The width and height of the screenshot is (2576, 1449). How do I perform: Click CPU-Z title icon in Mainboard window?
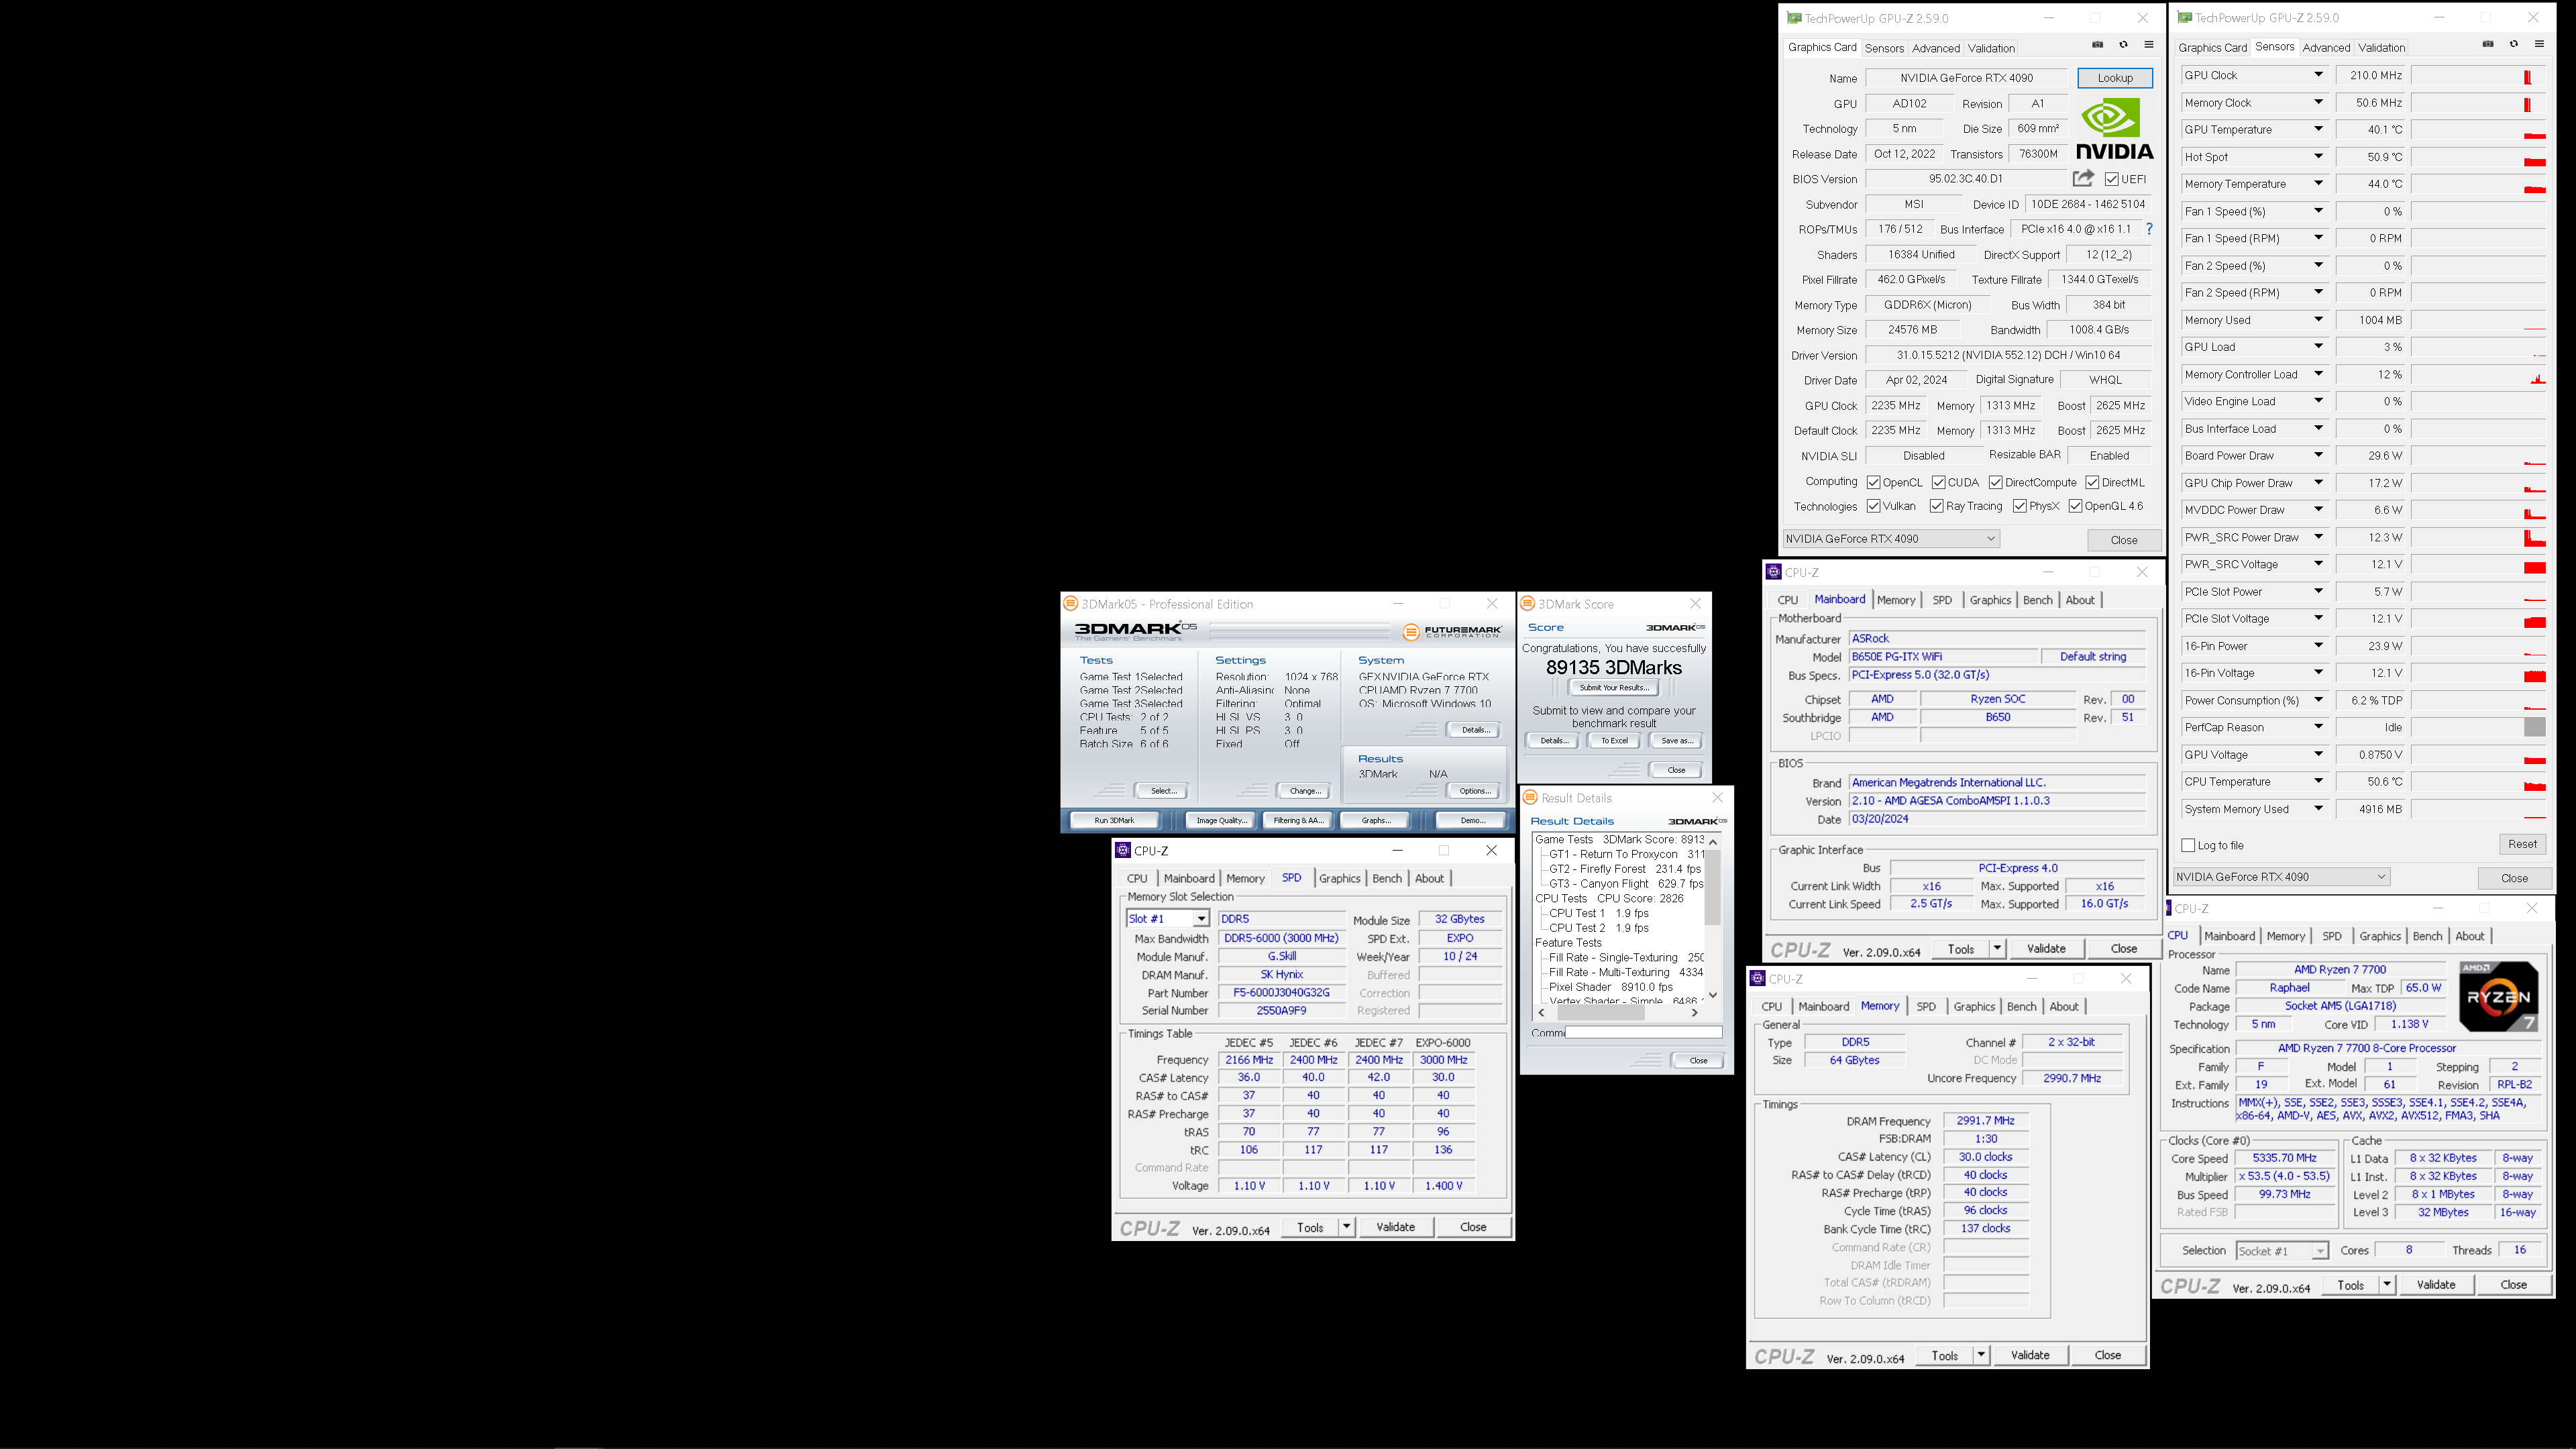click(1773, 572)
